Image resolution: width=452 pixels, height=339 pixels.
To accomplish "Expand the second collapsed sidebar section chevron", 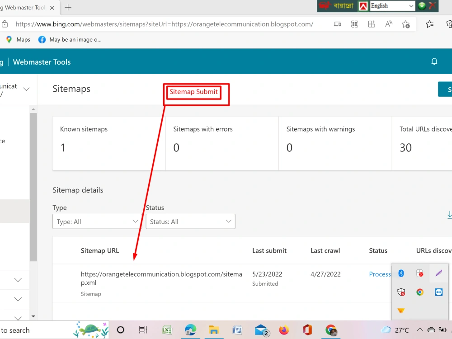I will tap(18, 299).
